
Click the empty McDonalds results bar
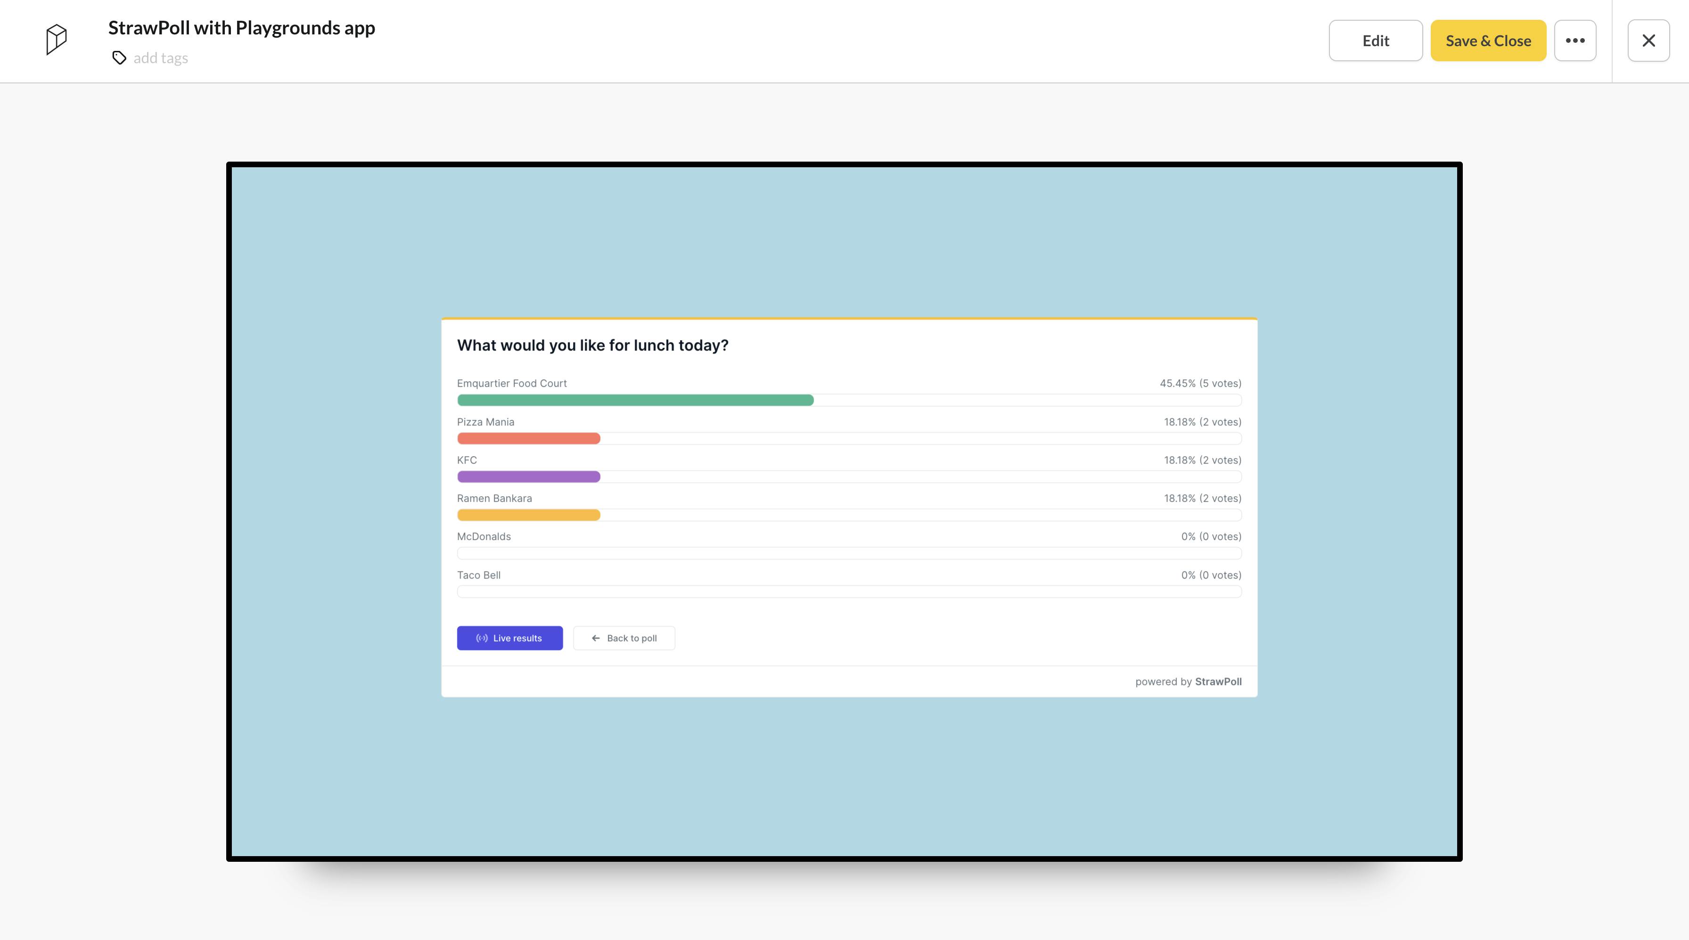(848, 553)
